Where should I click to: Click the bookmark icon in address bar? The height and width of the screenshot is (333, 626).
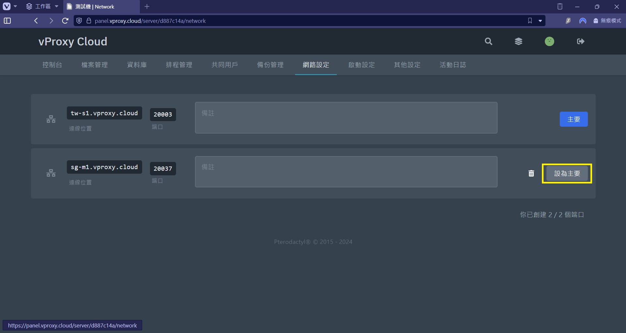pos(530,21)
